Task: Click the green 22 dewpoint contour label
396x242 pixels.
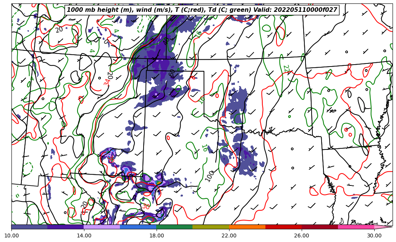Action: point(287,69)
